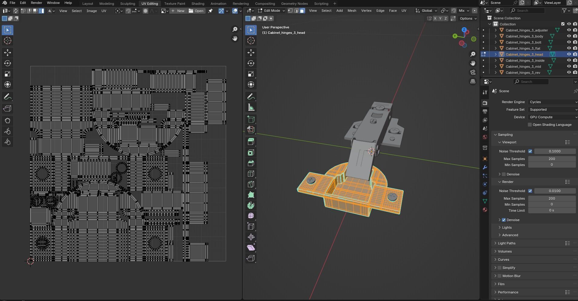Switch to the Modeling workspace tab
578x301 pixels.
(x=107, y=4)
